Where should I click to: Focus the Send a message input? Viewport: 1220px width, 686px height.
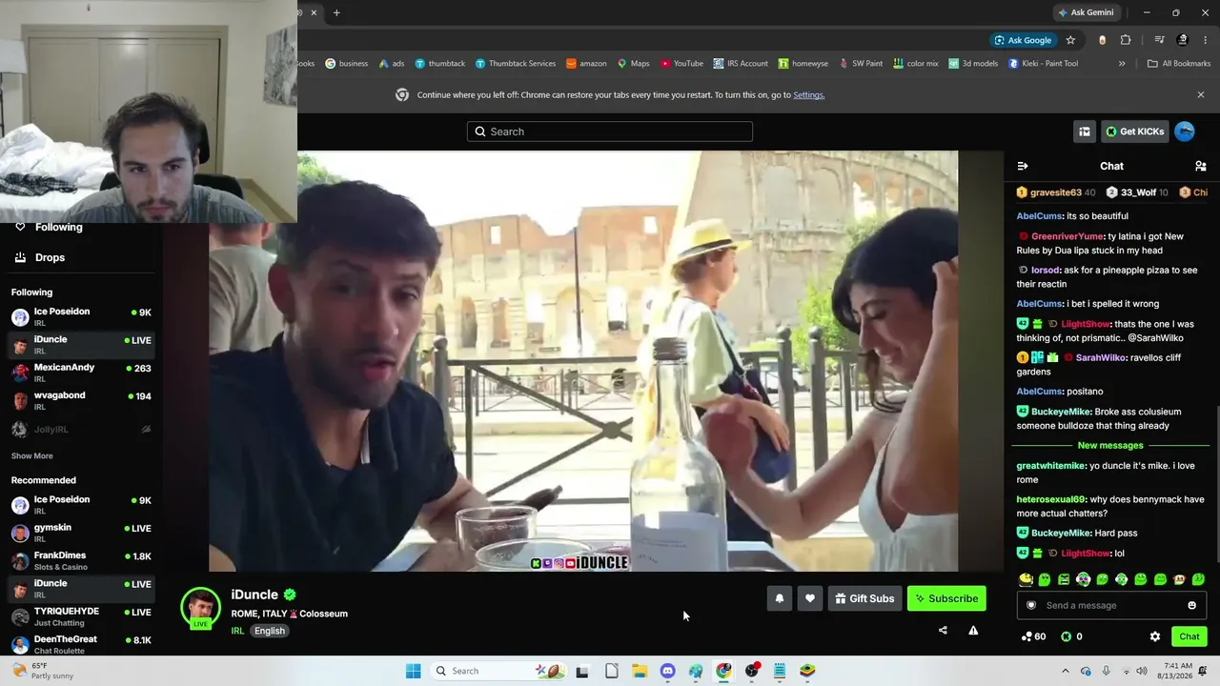1111,605
